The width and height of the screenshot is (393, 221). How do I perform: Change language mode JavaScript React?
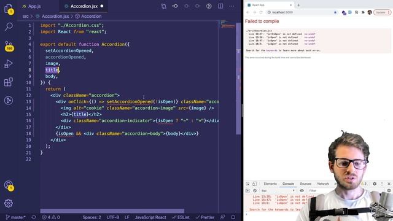(150, 217)
